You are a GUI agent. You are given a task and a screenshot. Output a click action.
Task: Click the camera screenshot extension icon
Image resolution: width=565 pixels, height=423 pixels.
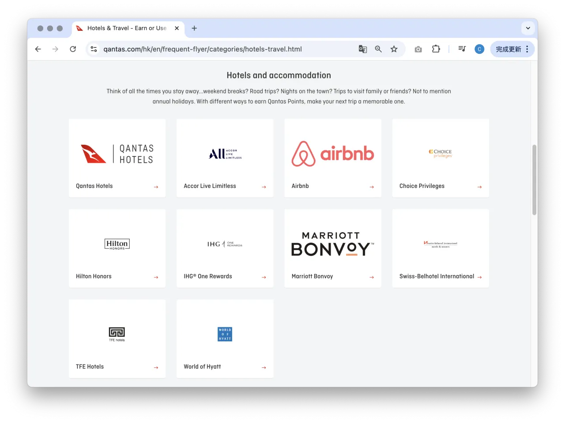coord(418,49)
